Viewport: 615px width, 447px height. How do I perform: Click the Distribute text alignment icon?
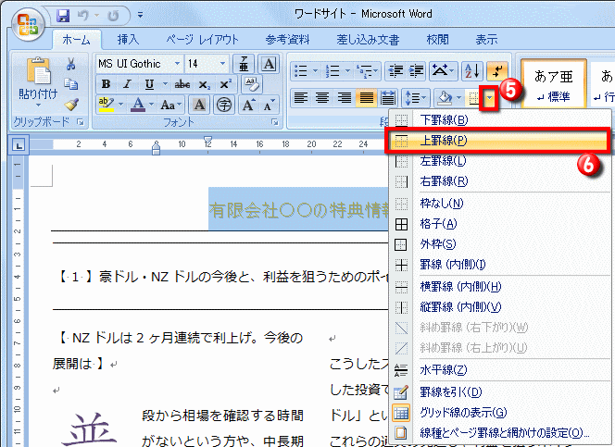click(x=388, y=98)
